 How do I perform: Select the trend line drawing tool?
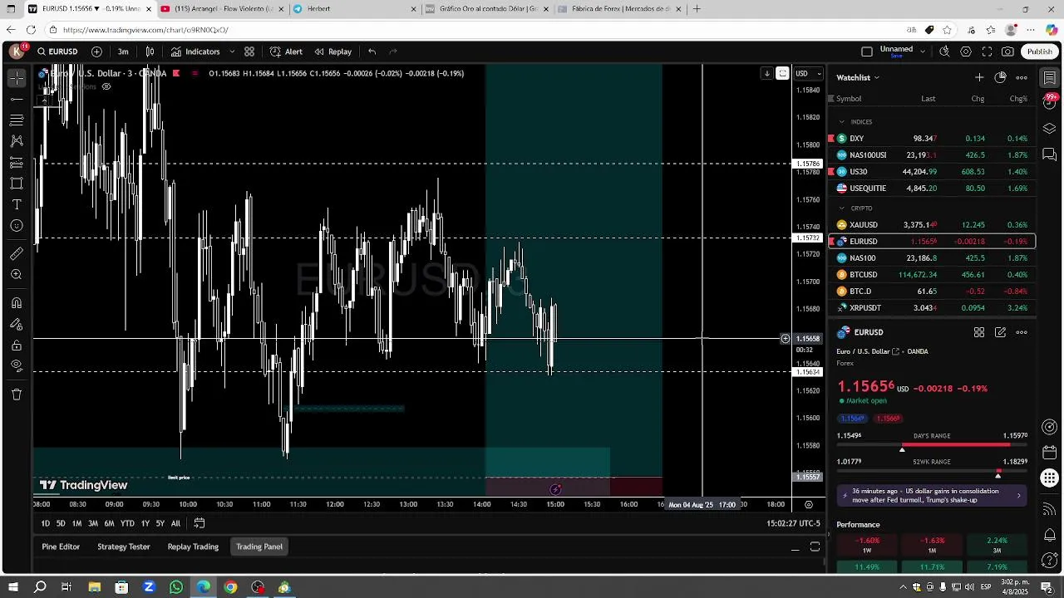click(17, 99)
